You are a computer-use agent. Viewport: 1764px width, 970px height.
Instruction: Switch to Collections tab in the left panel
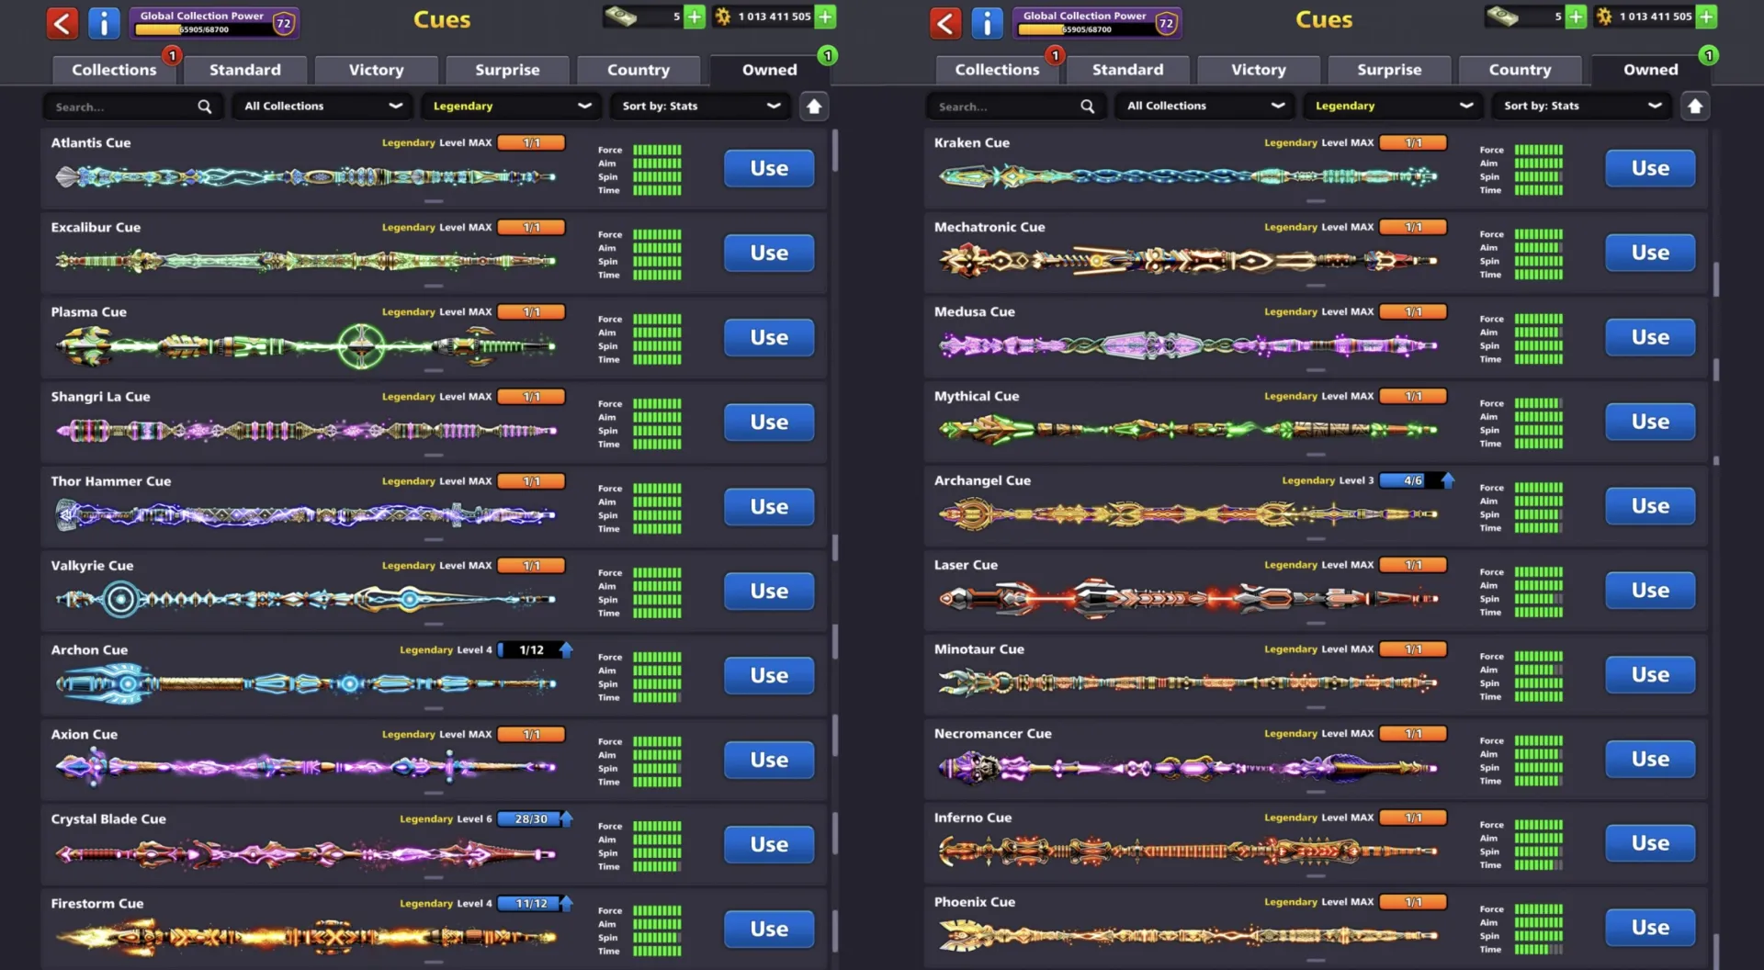[115, 70]
